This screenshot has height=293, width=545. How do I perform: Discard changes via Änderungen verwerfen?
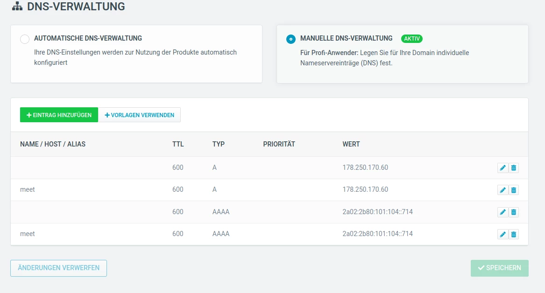(x=58, y=268)
